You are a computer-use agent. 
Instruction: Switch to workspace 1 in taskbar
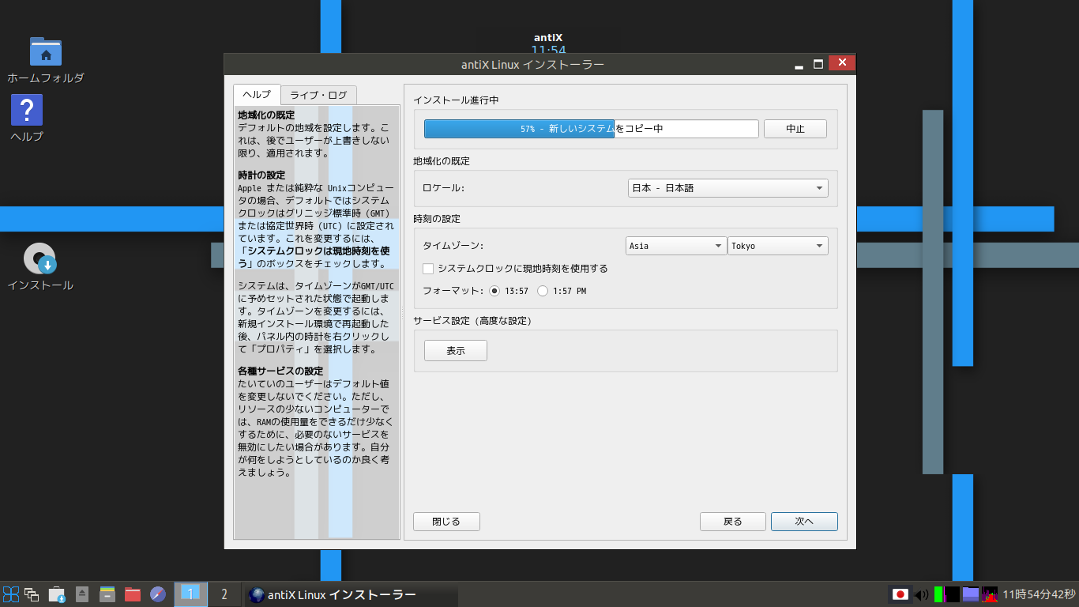(x=190, y=594)
